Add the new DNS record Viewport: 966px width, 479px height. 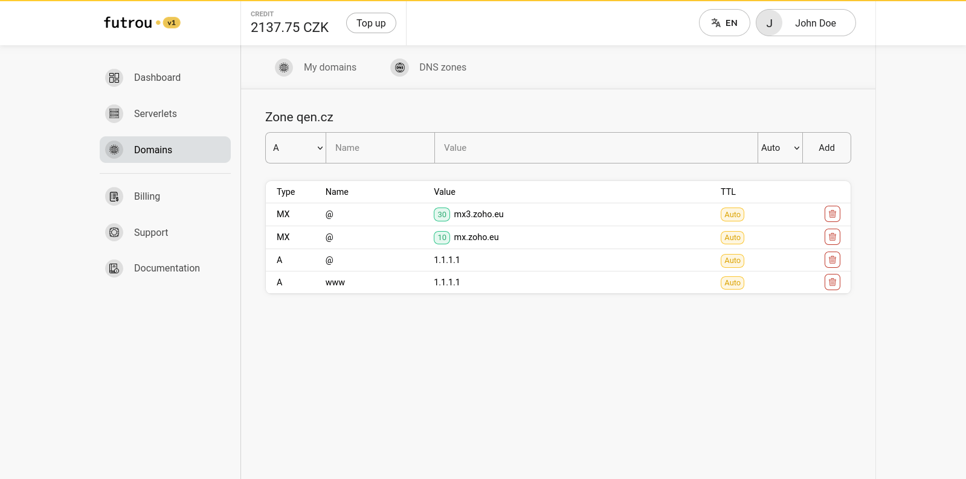826,148
